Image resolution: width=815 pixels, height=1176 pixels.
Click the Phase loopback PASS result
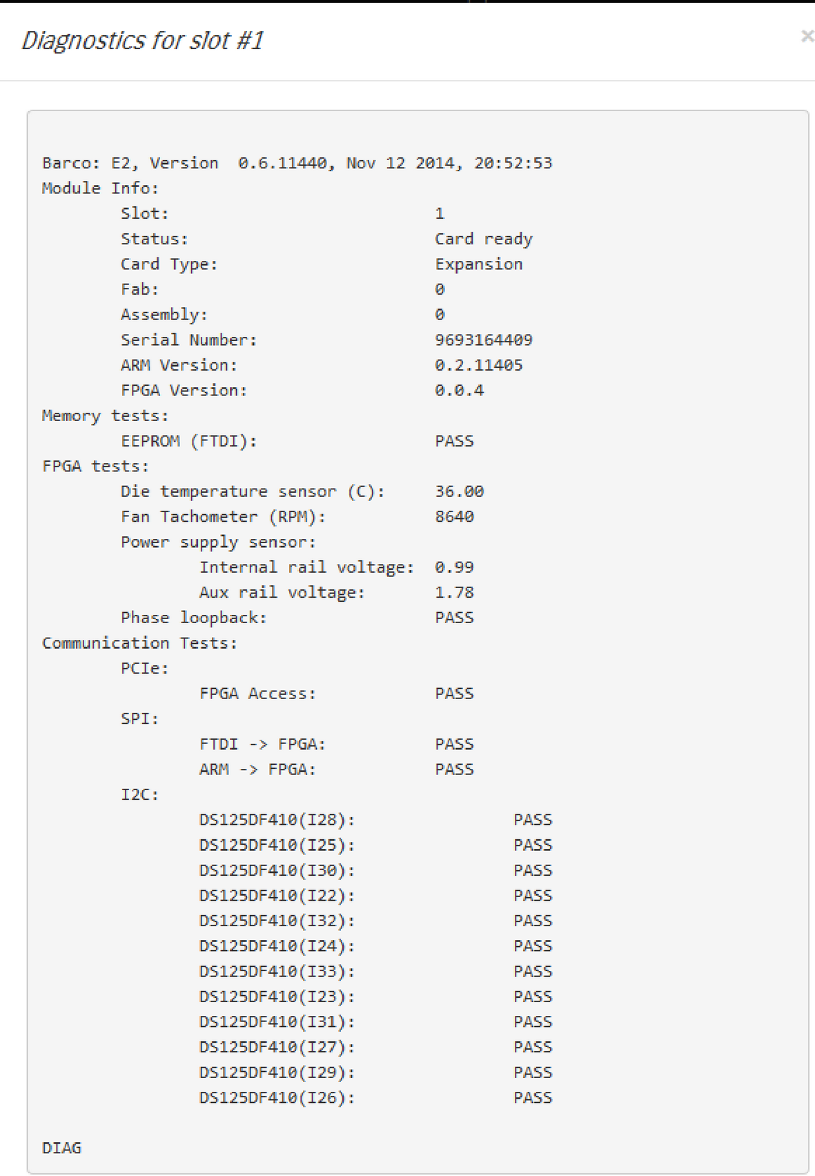pyautogui.click(x=454, y=618)
